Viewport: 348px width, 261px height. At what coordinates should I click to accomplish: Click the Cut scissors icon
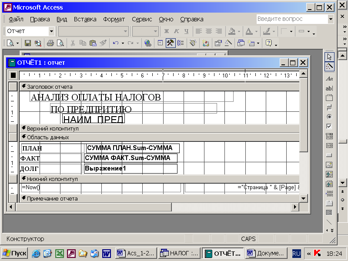coord(73,43)
